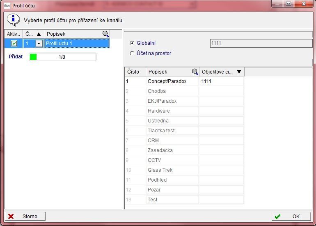
Task: Select the Profil uctu 1 description cell
Action: (77, 44)
